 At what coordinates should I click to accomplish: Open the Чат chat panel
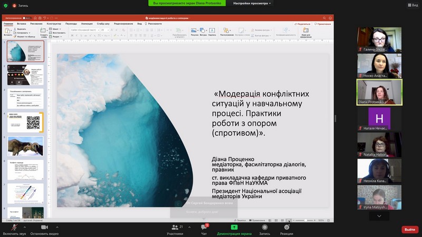pos(204,227)
